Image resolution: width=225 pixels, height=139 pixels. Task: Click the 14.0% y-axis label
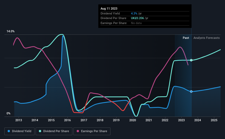(10, 31)
